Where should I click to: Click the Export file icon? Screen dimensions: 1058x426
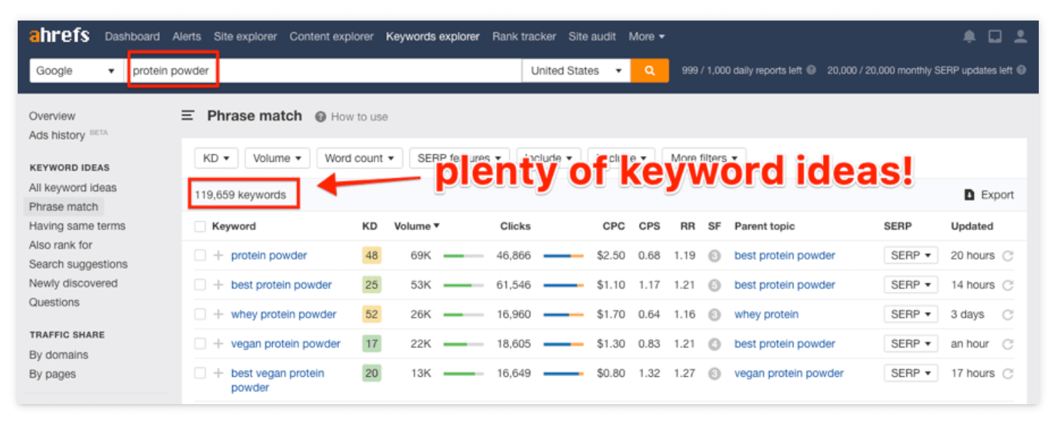tap(969, 195)
